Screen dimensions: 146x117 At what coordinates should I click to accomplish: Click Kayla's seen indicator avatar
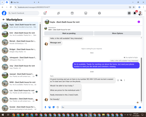[x=138, y=102]
